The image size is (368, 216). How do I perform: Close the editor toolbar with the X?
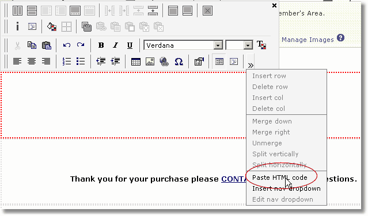tap(274, 5)
